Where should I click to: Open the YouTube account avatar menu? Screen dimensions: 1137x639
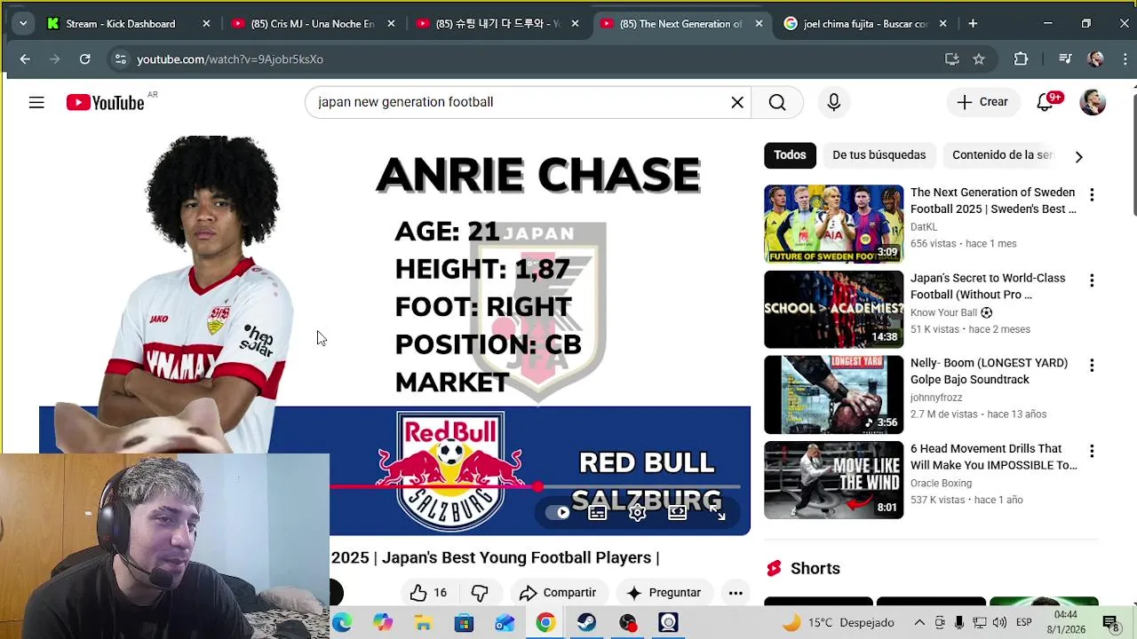(x=1093, y=102)
